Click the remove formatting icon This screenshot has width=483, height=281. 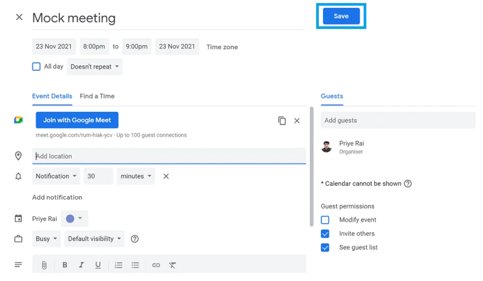[173, 265]
